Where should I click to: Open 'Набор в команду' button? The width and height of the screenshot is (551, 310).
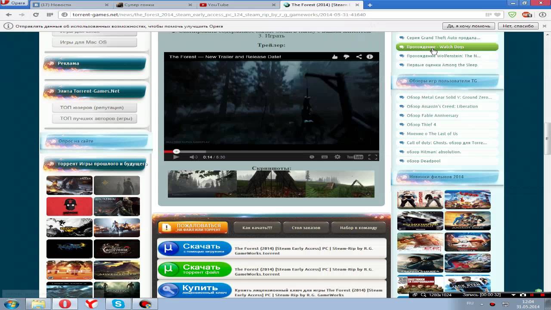359,227
